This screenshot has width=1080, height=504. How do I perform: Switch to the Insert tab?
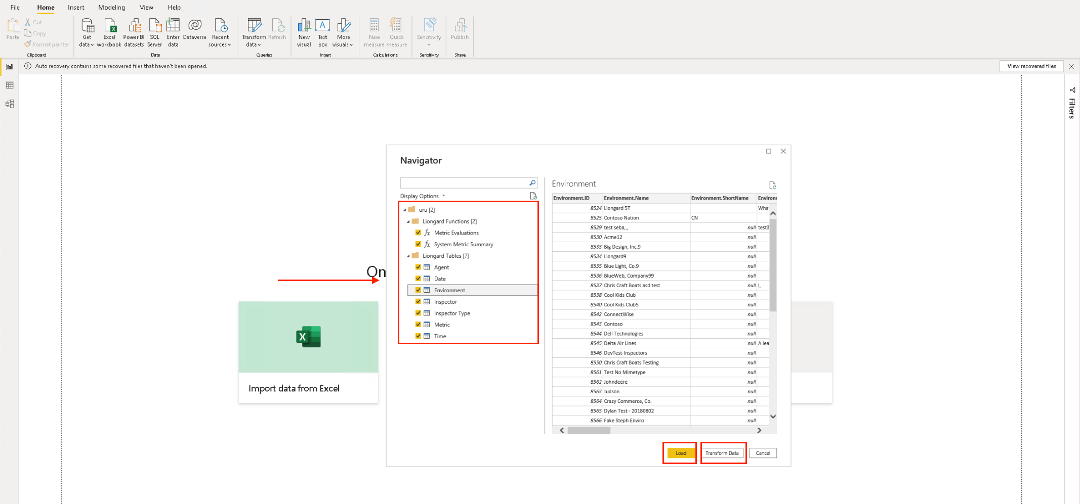coord(76,8)
